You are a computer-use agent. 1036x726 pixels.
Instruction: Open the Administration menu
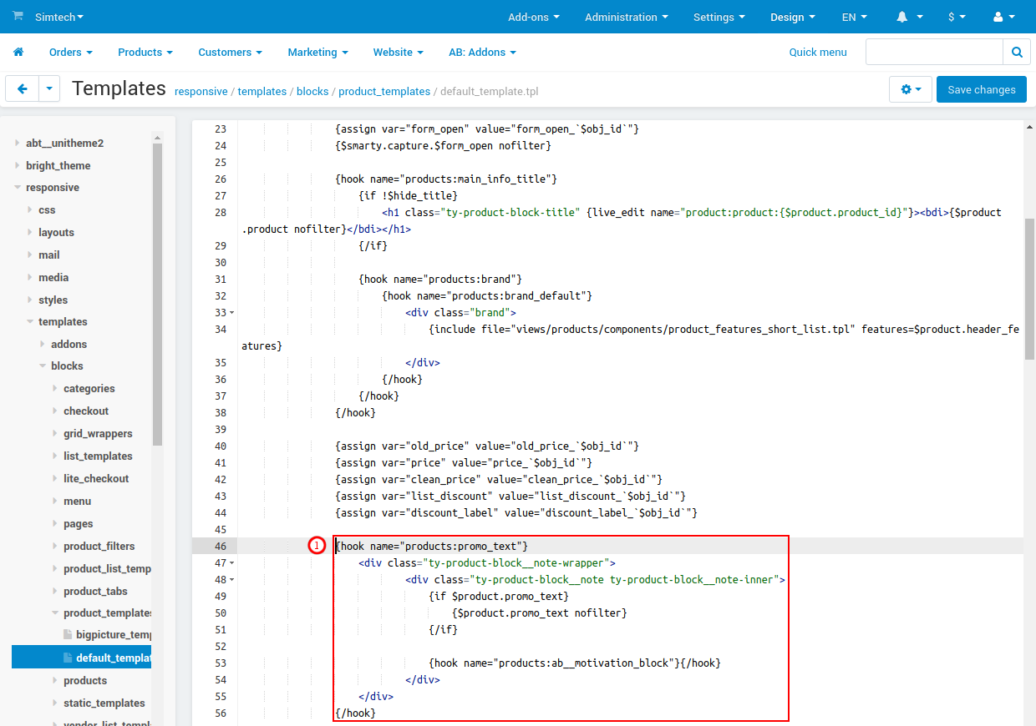[x=625, y=17]
